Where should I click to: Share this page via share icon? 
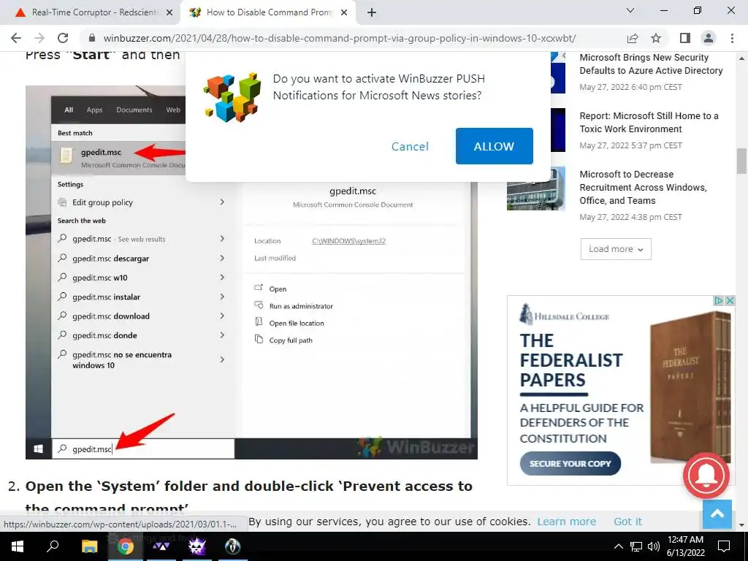coord(633,38)
